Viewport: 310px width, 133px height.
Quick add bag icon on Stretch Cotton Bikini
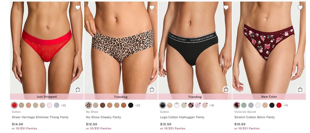click(300, 89)
